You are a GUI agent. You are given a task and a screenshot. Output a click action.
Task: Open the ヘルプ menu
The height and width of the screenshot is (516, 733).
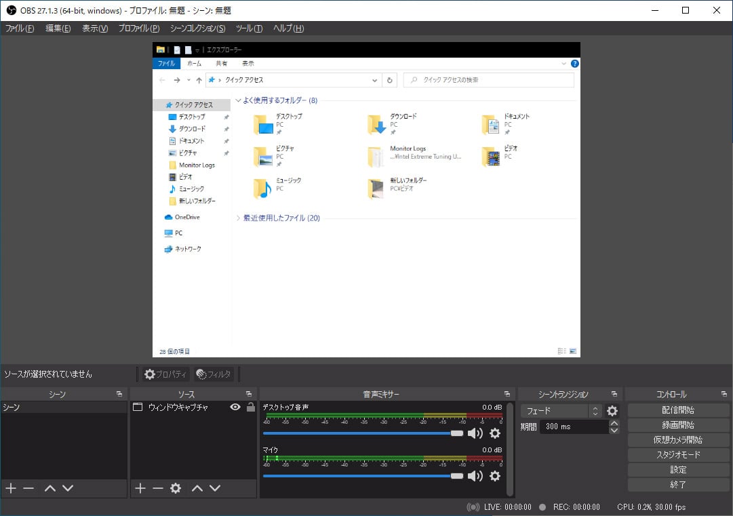coord(288,28)
